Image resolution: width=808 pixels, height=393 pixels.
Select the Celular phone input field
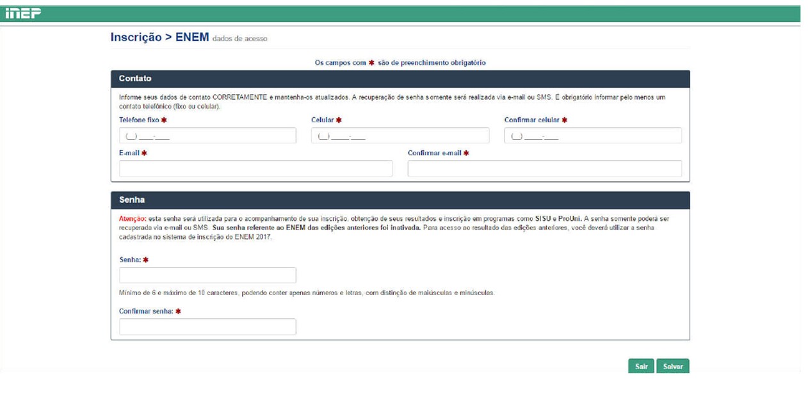pyautogui.click(x=400, y=136)
